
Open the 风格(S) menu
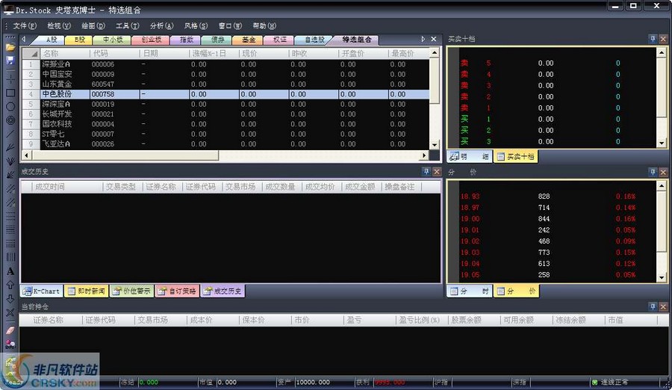196,25
